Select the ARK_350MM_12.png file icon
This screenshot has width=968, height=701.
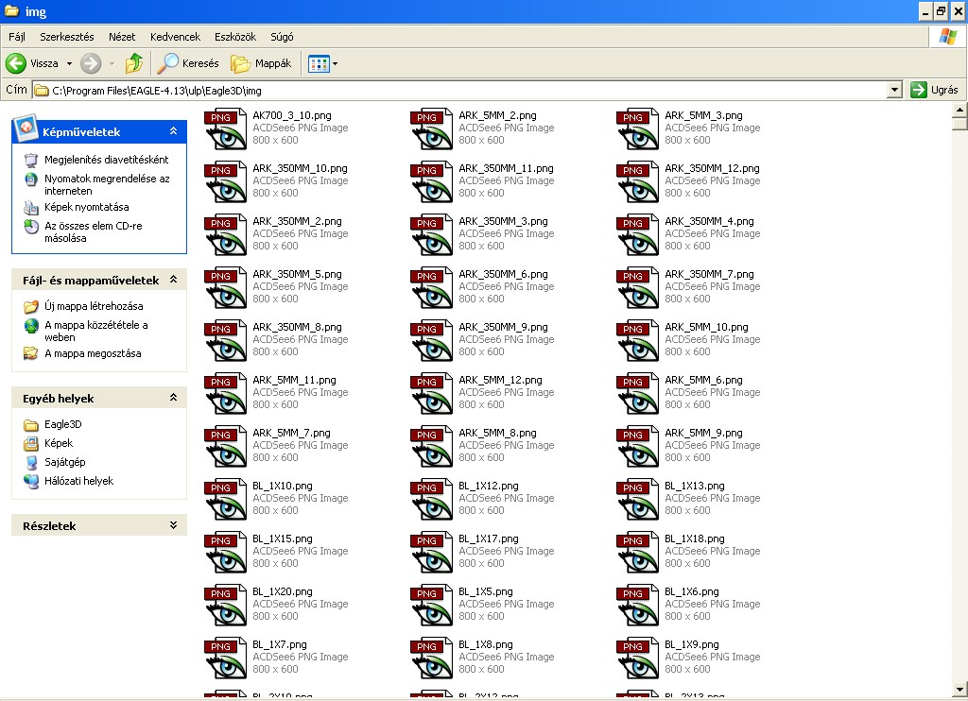(638, 182)
